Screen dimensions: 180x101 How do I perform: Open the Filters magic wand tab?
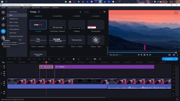pyautogui.click(x=3, y=19)
